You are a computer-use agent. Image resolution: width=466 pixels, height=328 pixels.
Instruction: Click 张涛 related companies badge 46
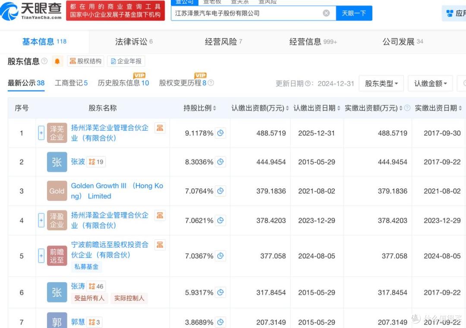[x=96, y=287]
